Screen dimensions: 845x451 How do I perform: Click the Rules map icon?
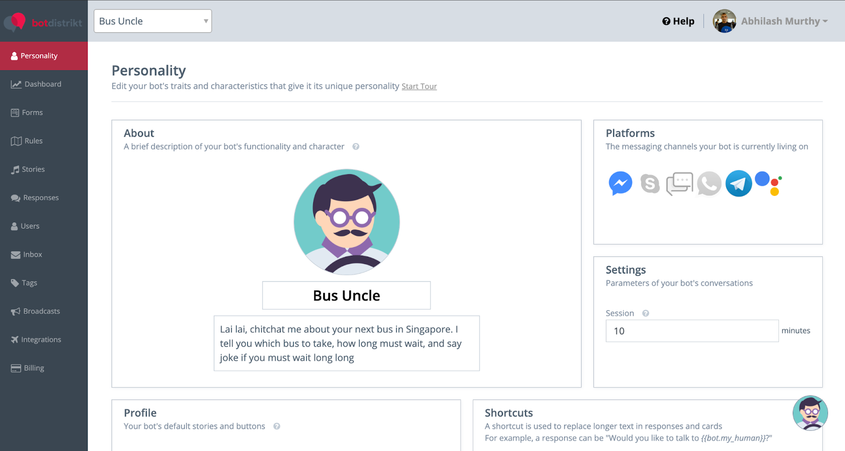(x=16, y=141)
